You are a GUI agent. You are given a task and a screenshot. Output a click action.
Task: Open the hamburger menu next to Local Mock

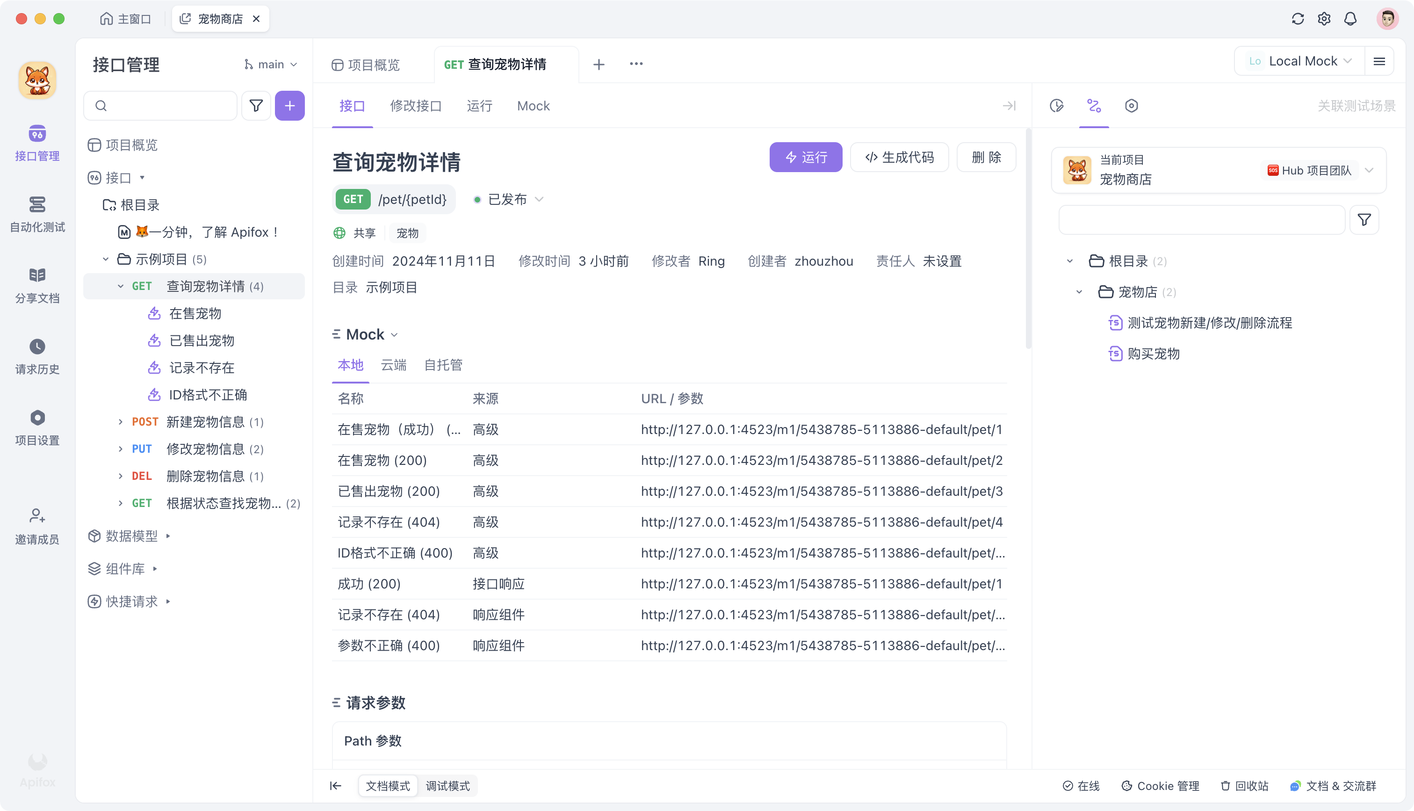tap(1379, 61)
